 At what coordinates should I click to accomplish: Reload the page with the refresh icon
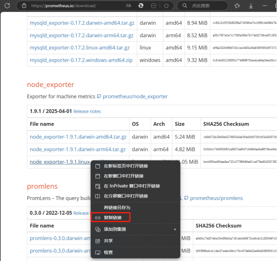pos(7,6)
